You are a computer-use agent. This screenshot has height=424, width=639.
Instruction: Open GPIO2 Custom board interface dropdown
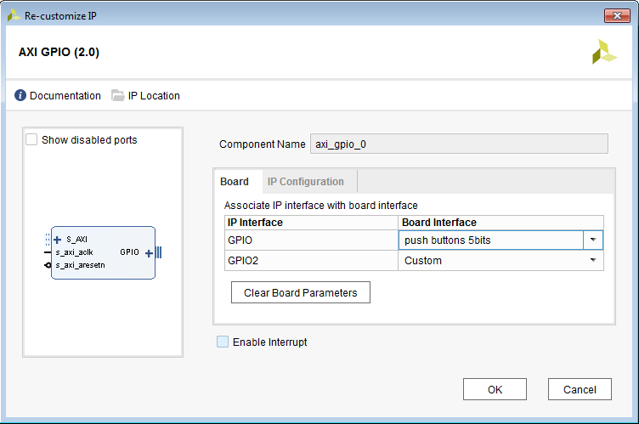click(592, 261)
